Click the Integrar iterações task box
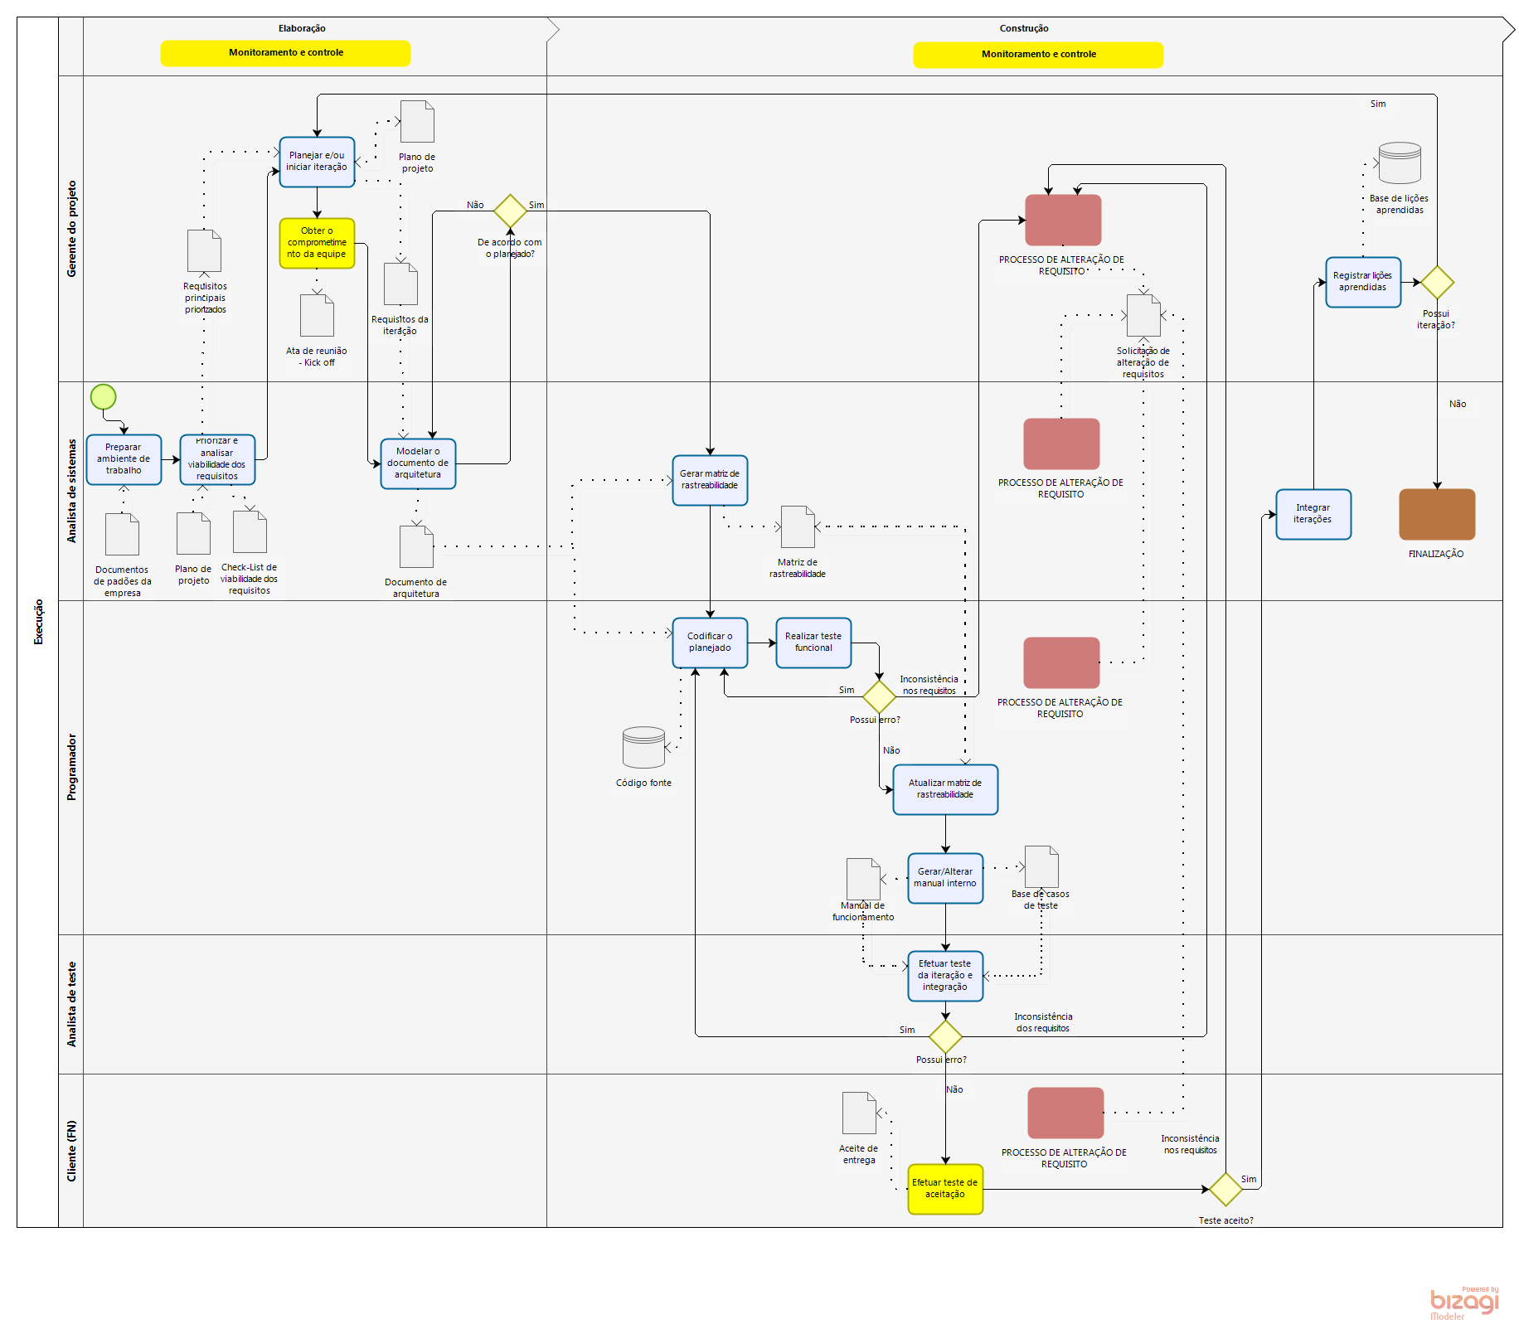The image size is (1519, 1329). coord(1313,514)
